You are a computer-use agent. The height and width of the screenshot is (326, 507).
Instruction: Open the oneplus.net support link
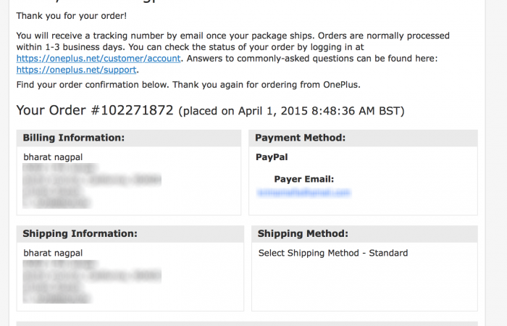pyautogui.click(x=76, y=70)
